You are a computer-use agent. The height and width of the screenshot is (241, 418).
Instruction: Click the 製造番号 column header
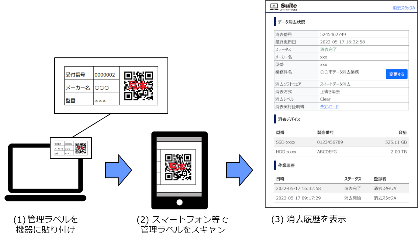pos(325,132)
